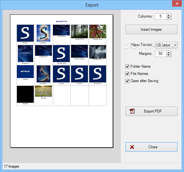
Task: Open the Paper Format dropdown
Action: coord(166,45)
